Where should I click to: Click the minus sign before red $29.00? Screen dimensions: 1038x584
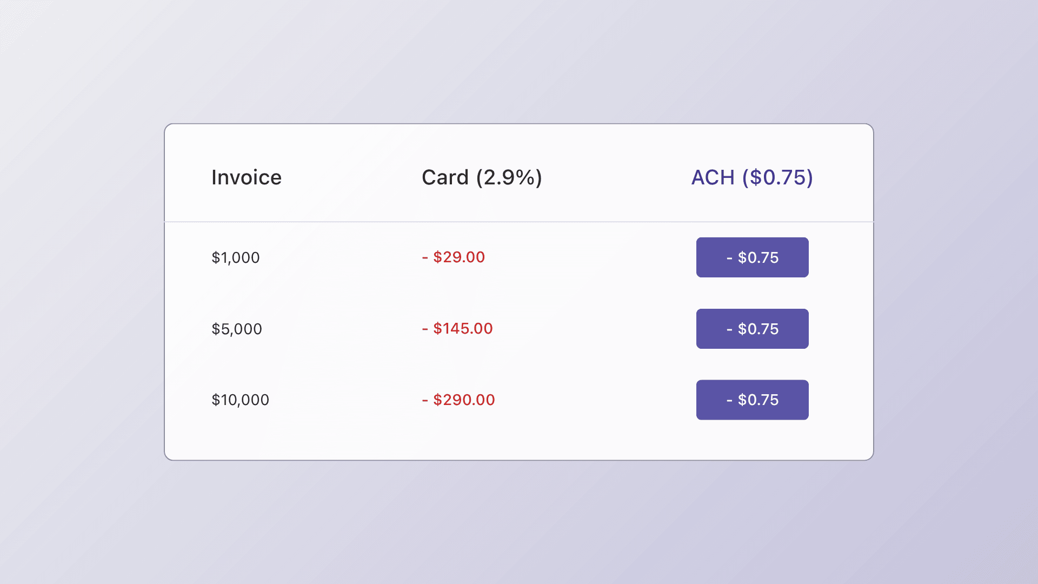(x=425, y=258)
